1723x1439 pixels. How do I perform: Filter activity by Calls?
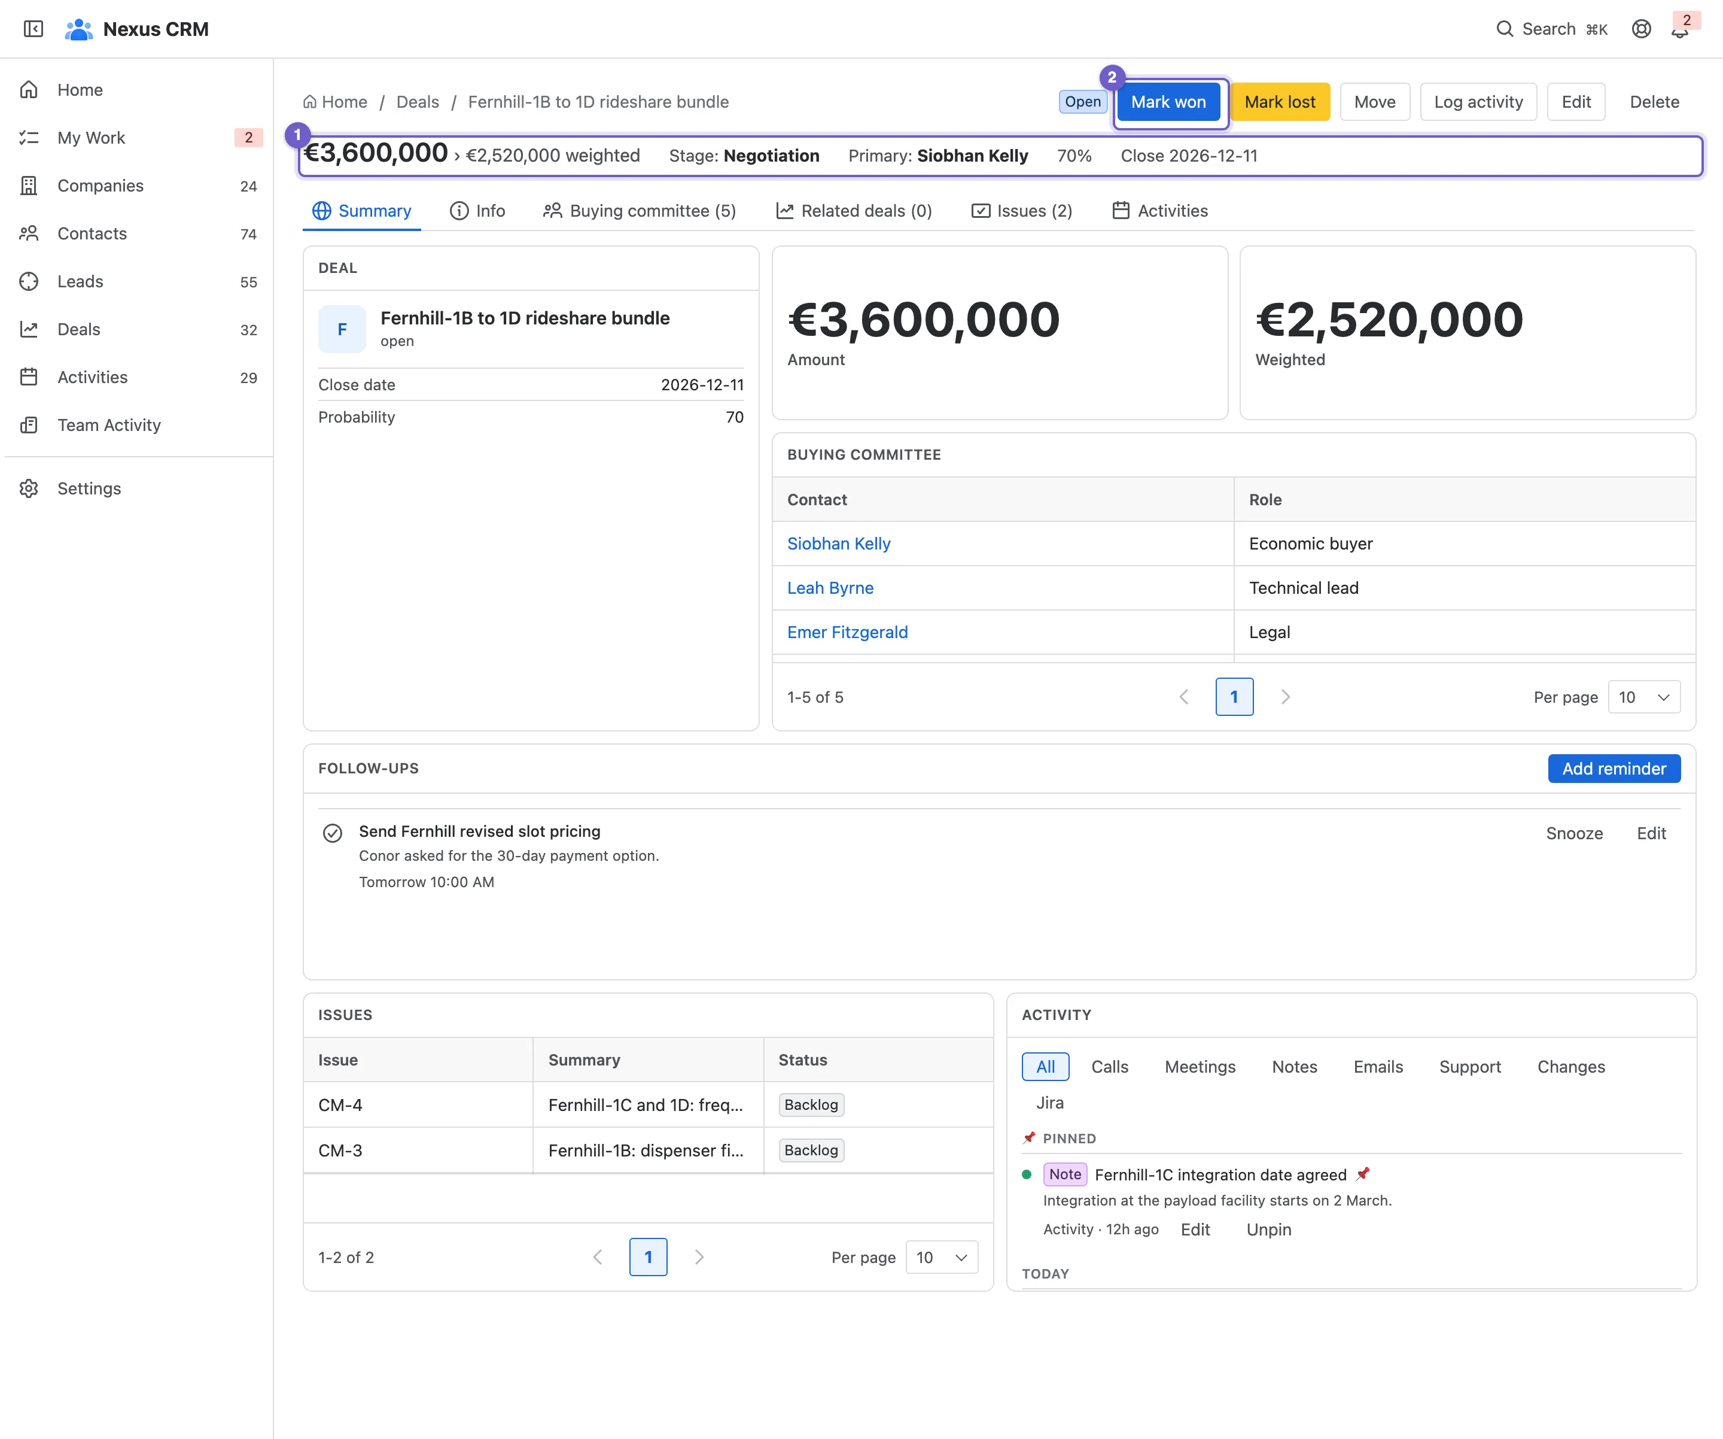[1109, 1066]
